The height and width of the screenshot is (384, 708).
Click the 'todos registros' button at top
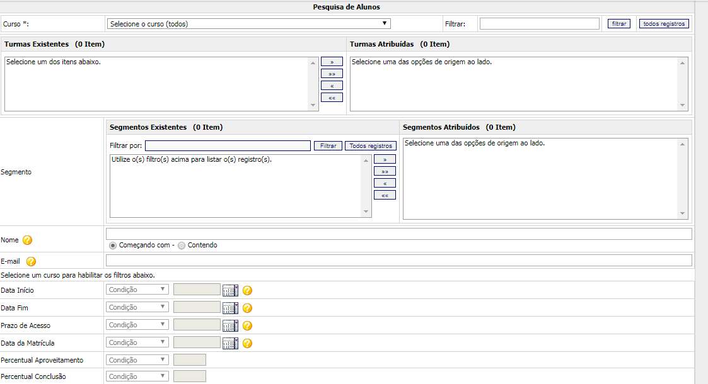coord(663,24)
